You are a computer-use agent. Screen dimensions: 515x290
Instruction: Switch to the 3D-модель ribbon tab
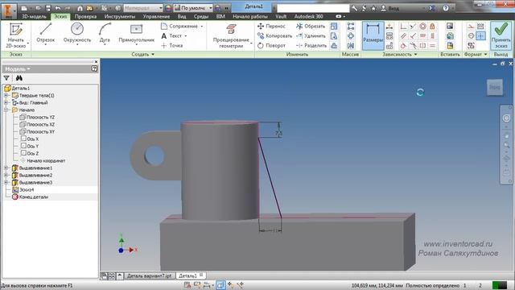[x=34, y=16]
